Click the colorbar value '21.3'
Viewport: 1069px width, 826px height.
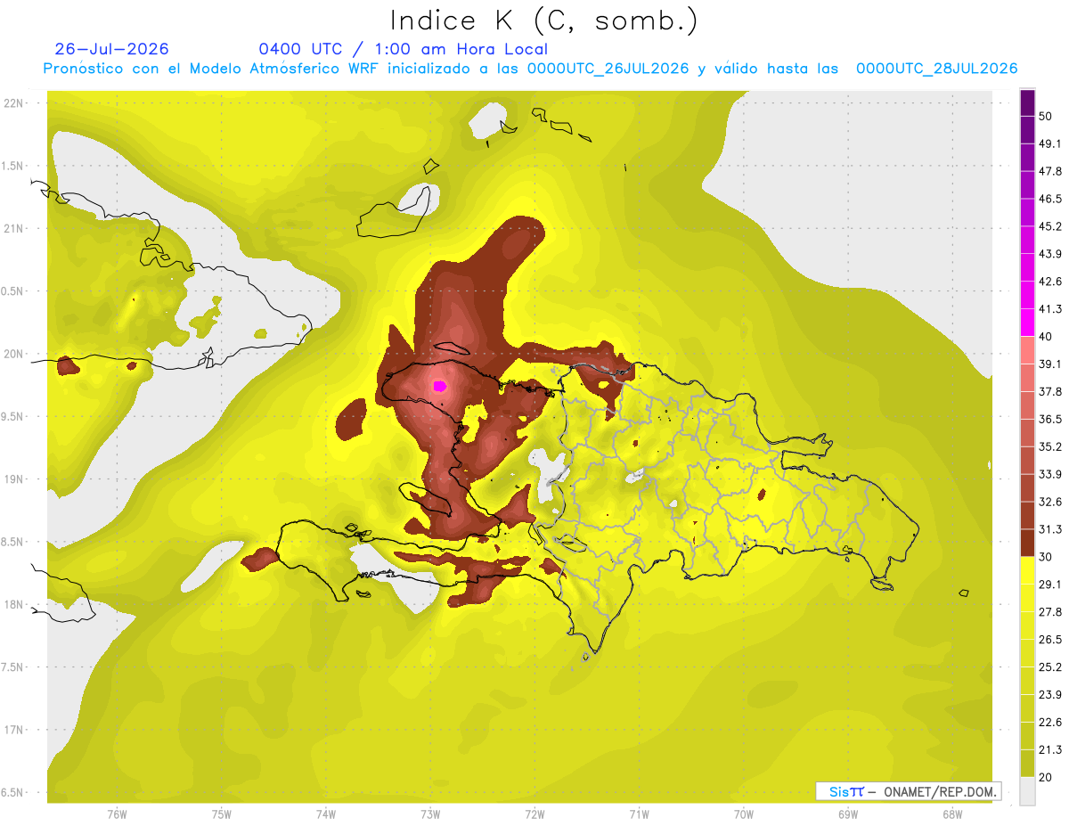[1051, 749]
